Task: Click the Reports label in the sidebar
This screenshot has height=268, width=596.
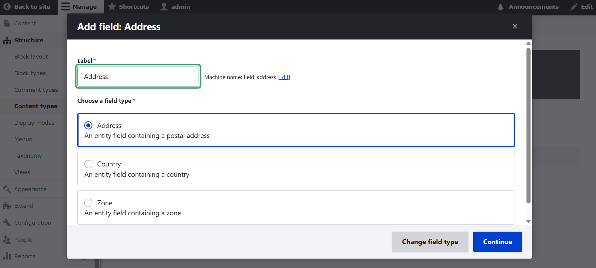Action: pyautogui.click(x=25, y=256)
